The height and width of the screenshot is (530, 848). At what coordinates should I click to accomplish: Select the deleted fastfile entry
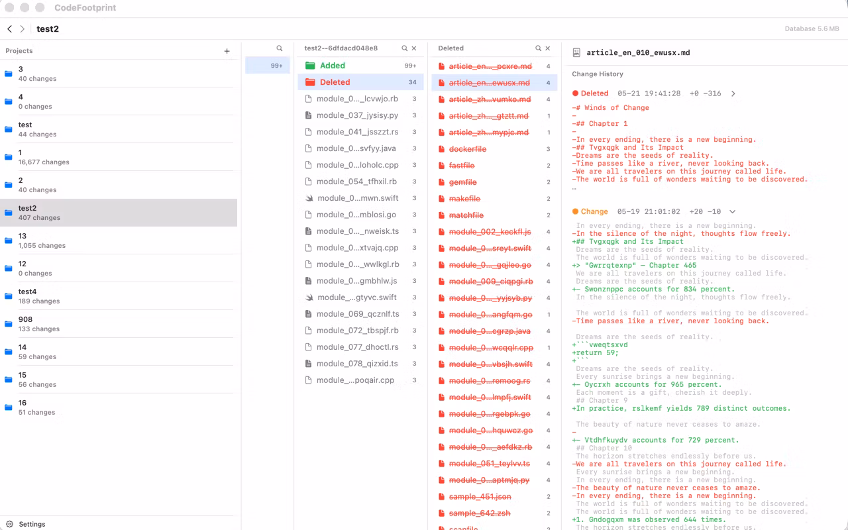[x=494, y=166]
